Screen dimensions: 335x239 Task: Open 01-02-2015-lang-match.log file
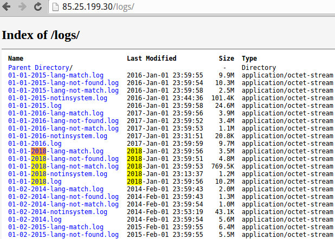56,227
